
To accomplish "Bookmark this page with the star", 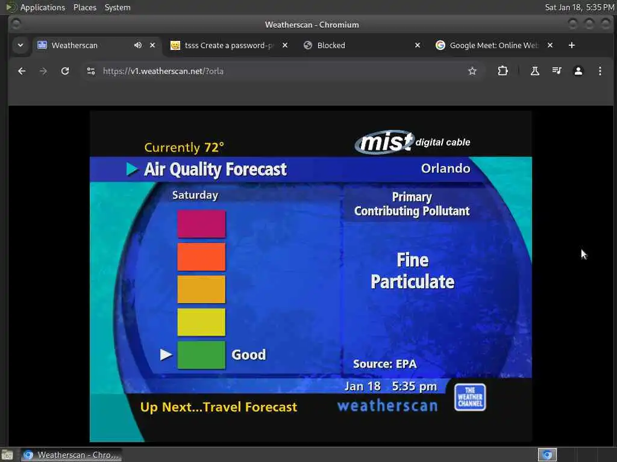I will [x=472, y=71].
